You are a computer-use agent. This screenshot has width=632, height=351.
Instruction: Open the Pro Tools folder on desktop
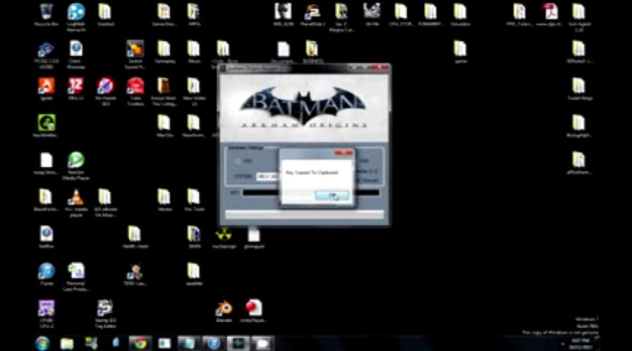194,200
